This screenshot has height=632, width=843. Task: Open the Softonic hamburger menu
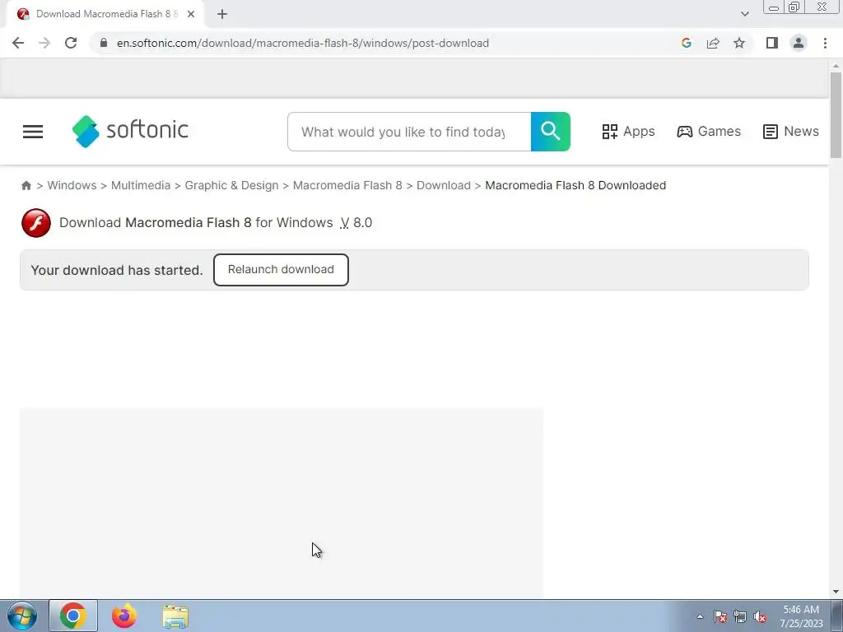pos(33,132)
